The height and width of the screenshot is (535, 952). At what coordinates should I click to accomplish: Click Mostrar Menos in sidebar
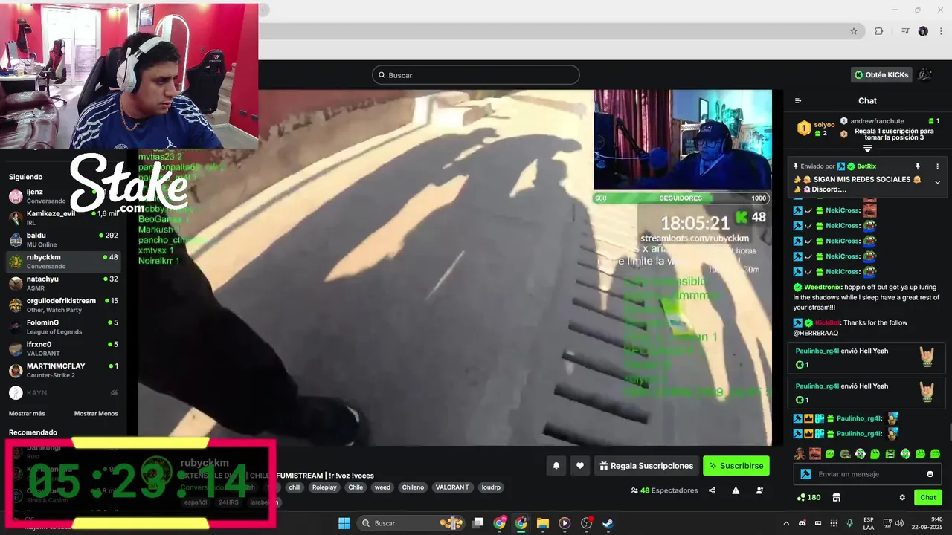pyautogui.click(x=96, y=413)
